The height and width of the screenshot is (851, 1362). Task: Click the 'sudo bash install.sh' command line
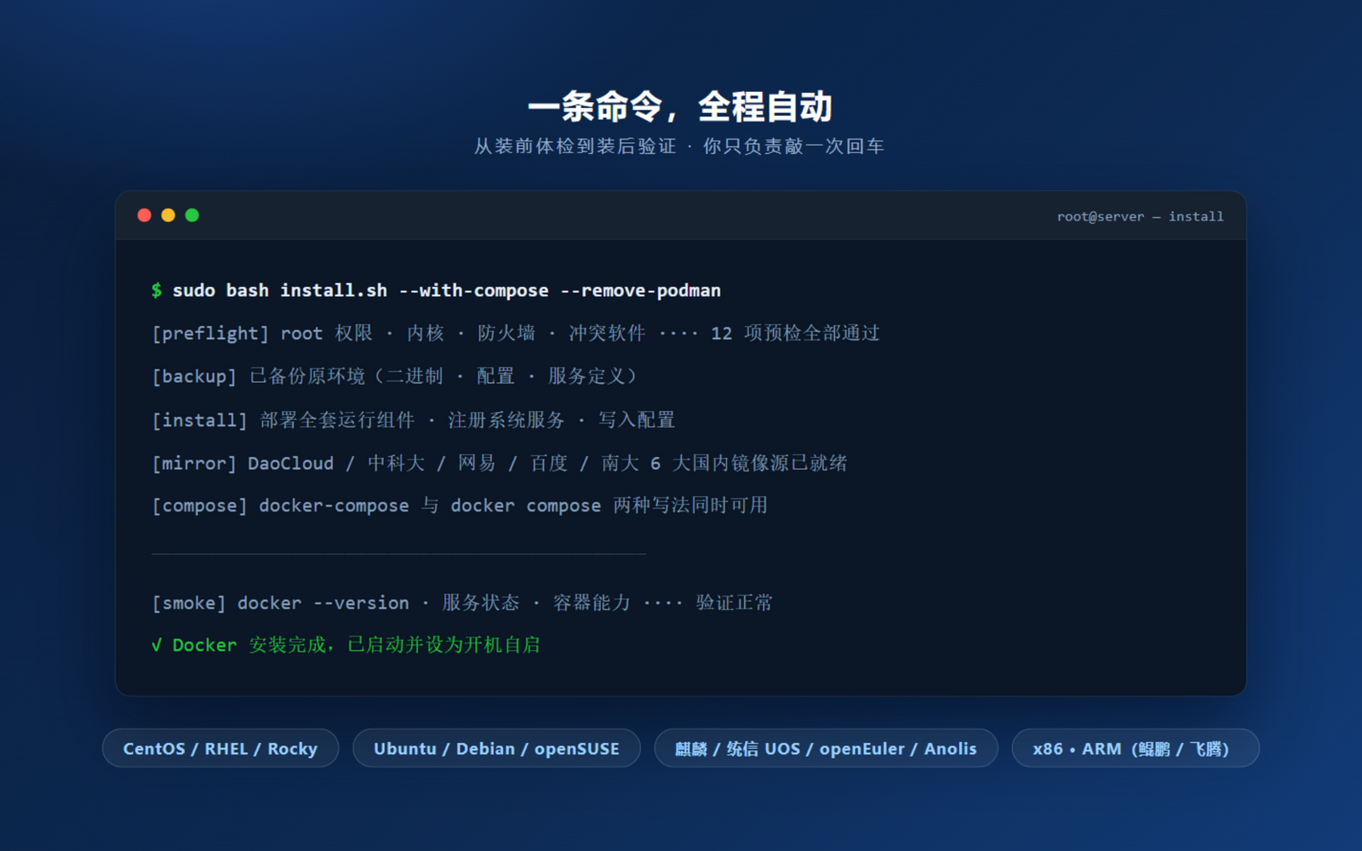click(x=436, y=290)
